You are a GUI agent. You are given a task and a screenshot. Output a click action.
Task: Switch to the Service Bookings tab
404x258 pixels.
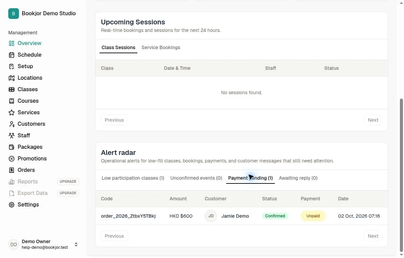tap(161, 47)
